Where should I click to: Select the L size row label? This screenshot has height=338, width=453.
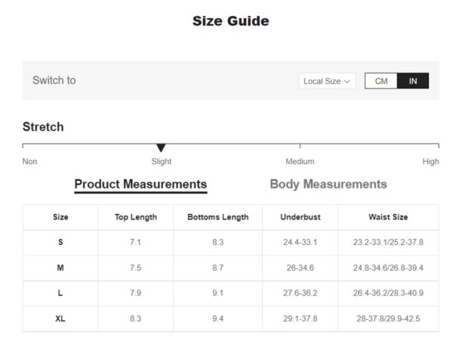[60, 293]
